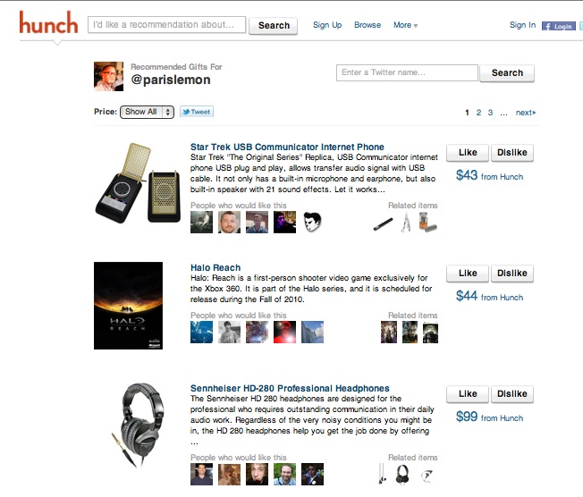The width and height of the screenshot is (583, 497).
Task: Click the Twitter name input field
Action: pyautogui.click(x=407, y=73)
